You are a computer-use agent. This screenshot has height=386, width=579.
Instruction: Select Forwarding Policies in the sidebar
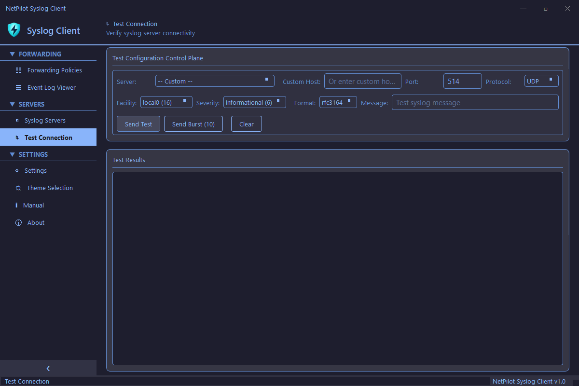click(54, 70)
